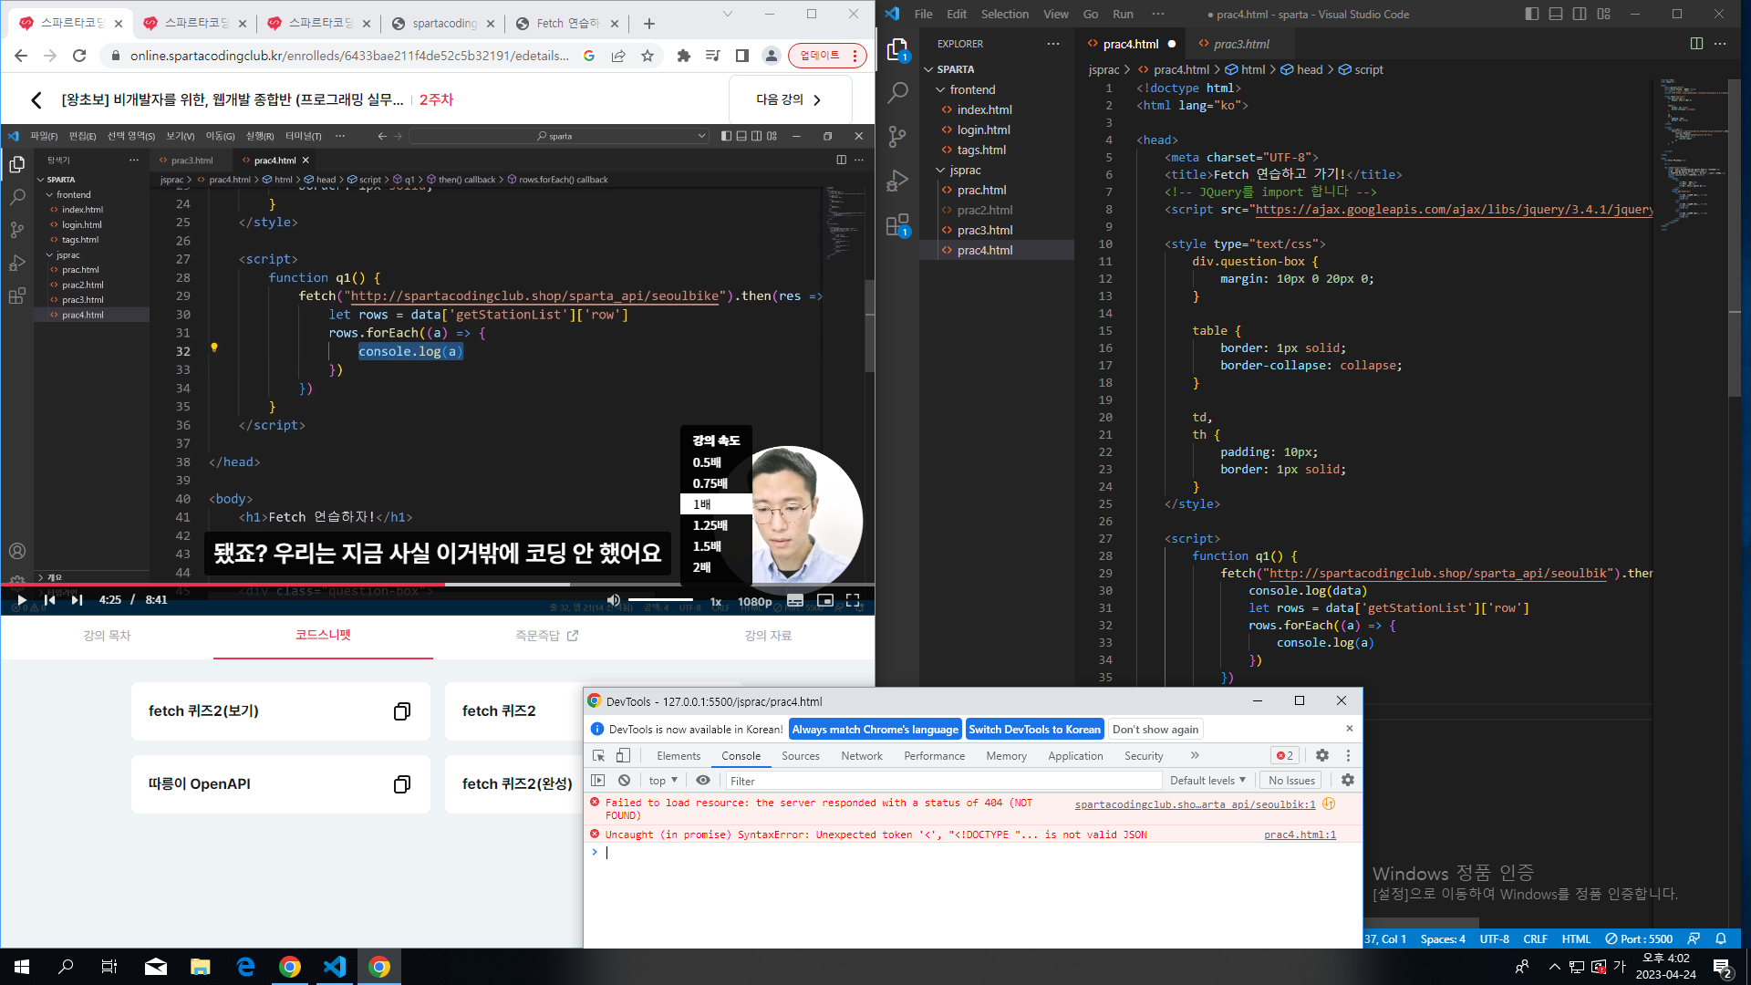Toggle video subtitles button
This screenshot has height=985, width=1751.
(795, 601)
